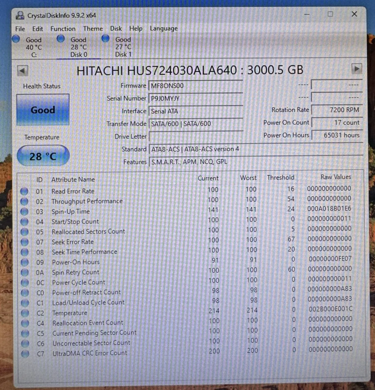375x390 pixels.
Task: Click status circle of Start/Stop Count
Action: (24, 222)
